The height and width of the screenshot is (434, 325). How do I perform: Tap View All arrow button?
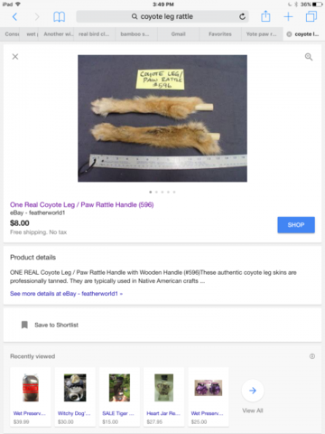pos(253,391)
